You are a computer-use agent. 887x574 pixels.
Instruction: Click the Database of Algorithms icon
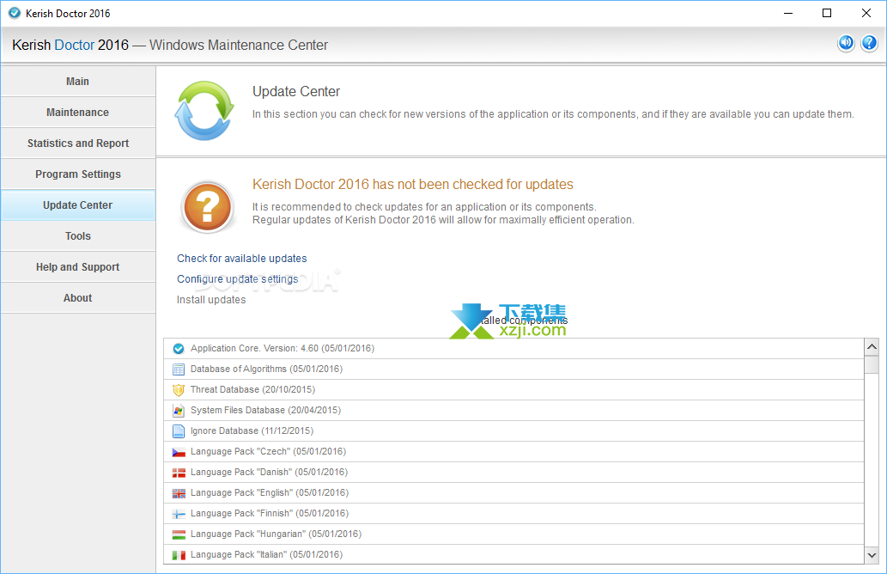[179, 369]
